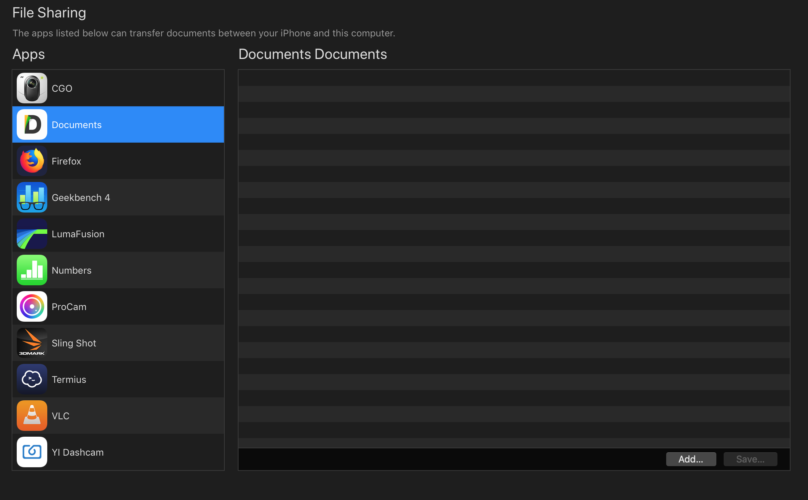Select the Geekbench 4 app icon
The width and height of the screenshot is (808, 500).
[32, 197]
